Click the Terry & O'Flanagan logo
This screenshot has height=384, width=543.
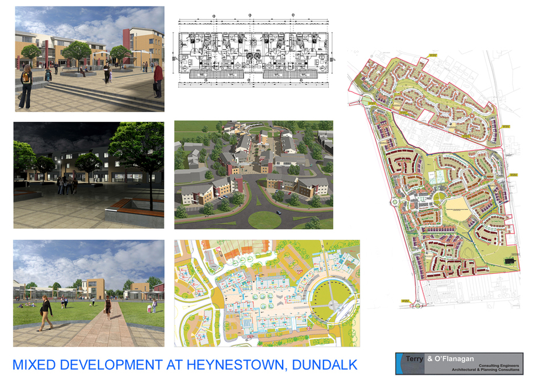[x=459, y=364]
